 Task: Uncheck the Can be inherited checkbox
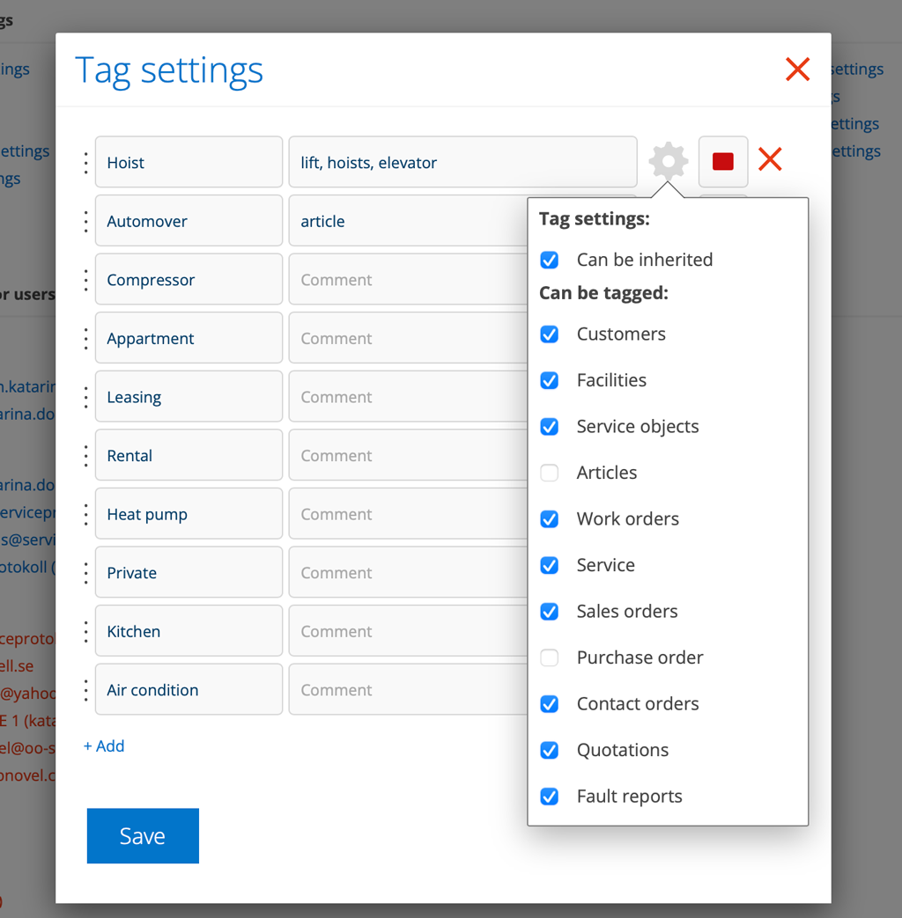pos(550,260)
